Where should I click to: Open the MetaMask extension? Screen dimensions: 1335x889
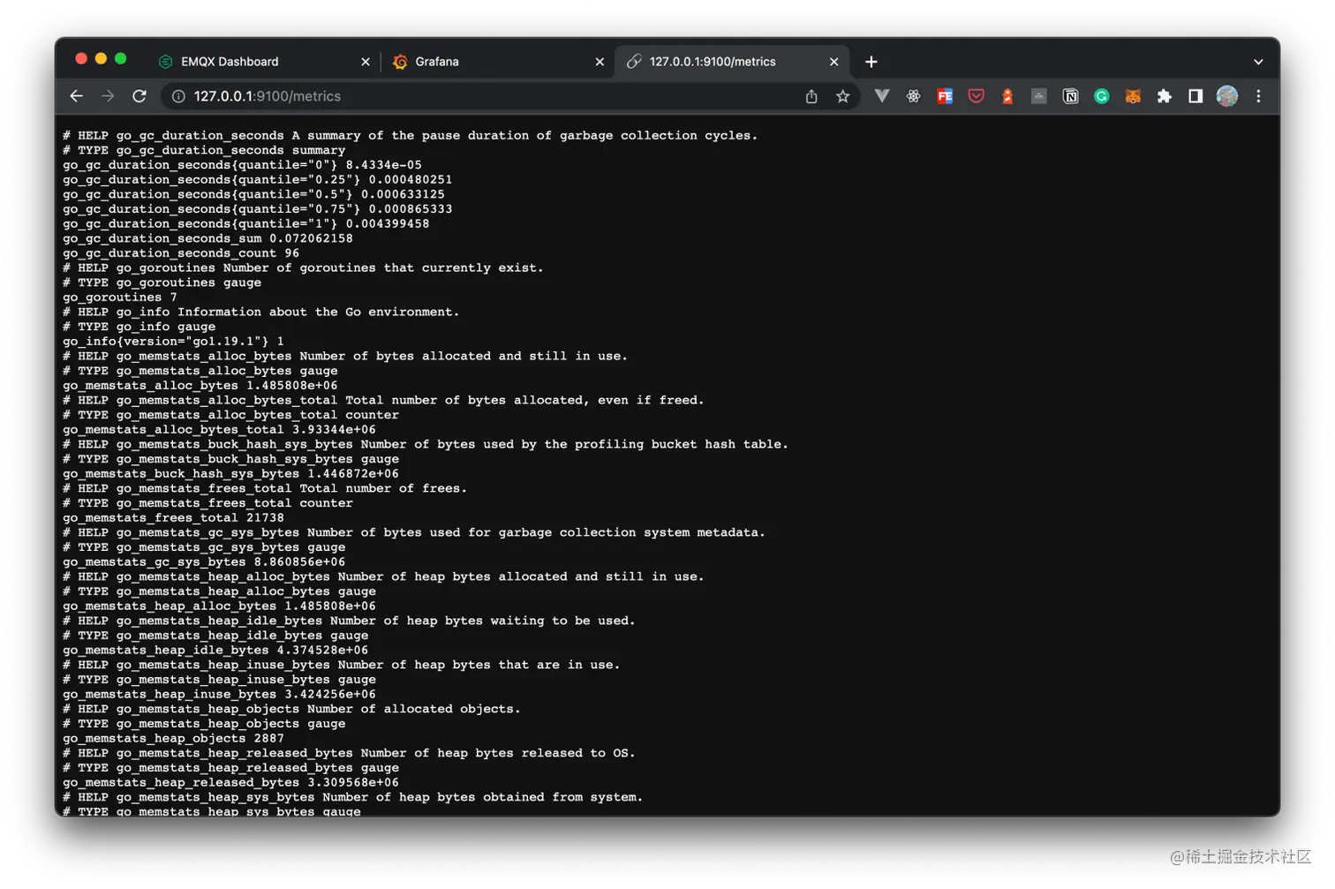click(1133, 96)
